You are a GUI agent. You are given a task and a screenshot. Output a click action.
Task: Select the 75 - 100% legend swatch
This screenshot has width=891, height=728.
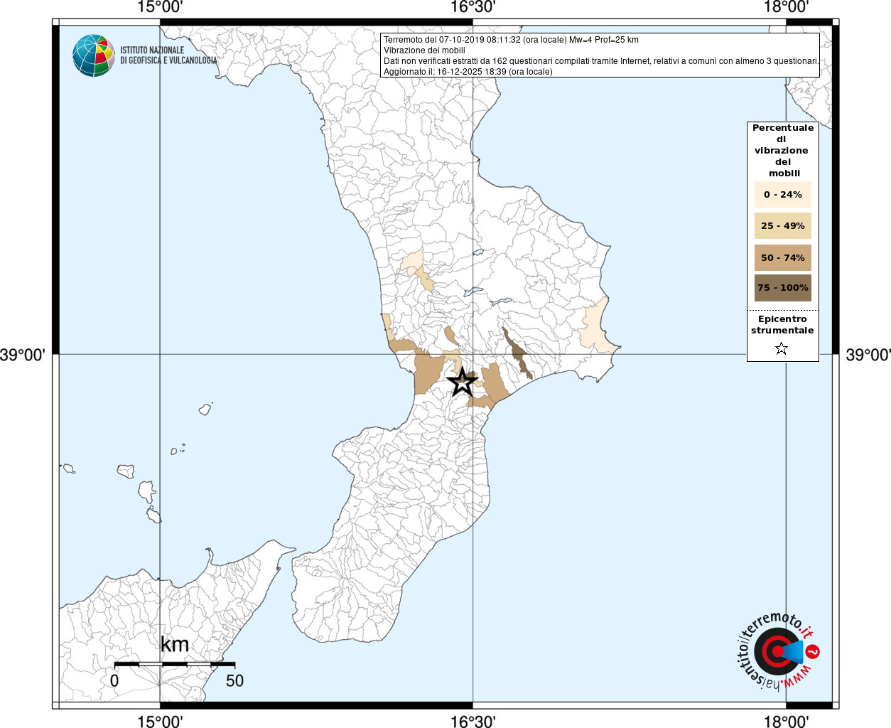tap(783, 288)
